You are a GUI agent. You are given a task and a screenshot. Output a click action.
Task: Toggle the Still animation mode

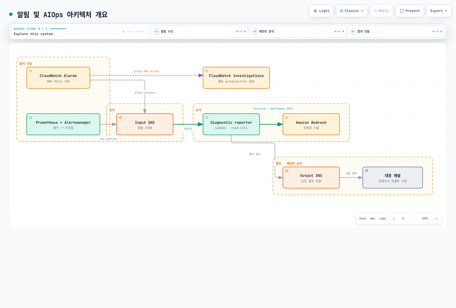click(x=382, y=11)
